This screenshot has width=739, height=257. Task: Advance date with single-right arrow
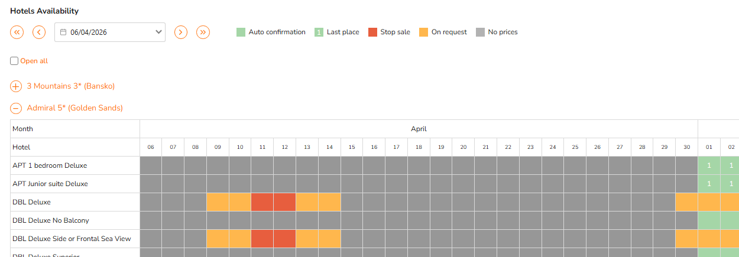(181, 32)
